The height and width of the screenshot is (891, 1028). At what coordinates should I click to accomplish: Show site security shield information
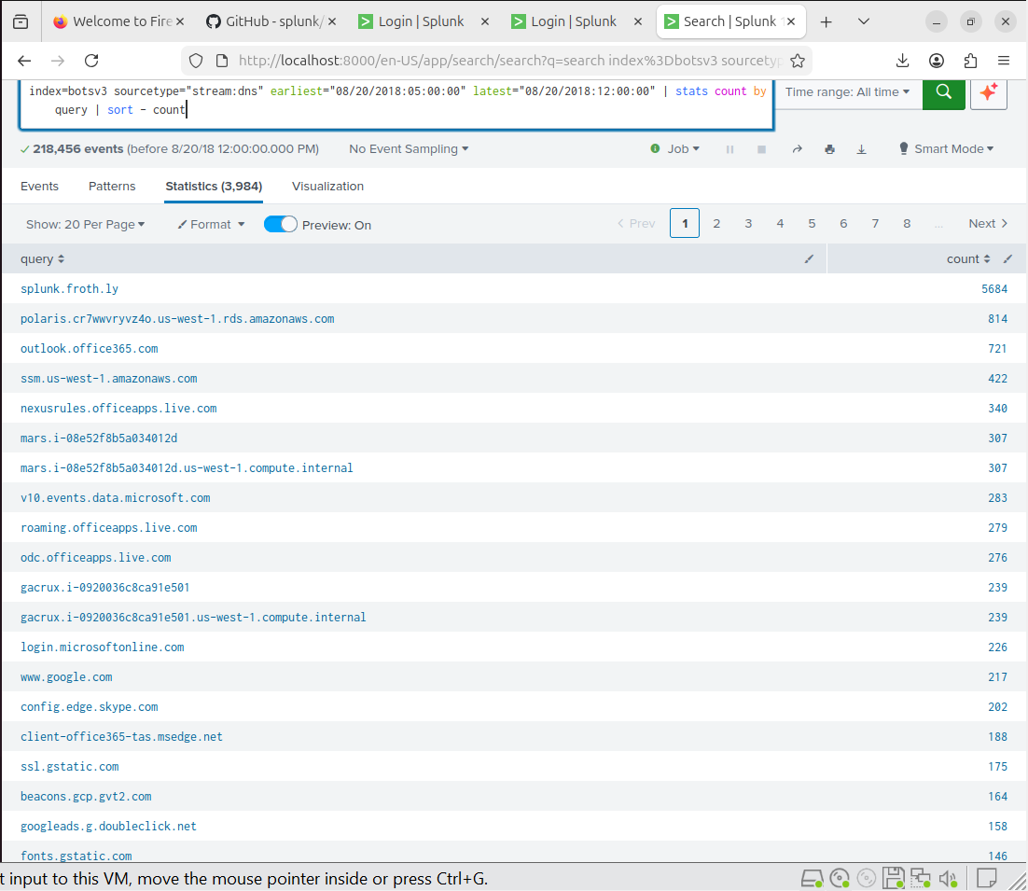196,61
